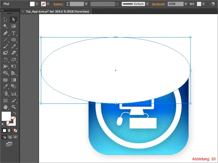The height and width of the screenshot is (163, 218).
Task: Select the Type tool
Action: (13, 33)
